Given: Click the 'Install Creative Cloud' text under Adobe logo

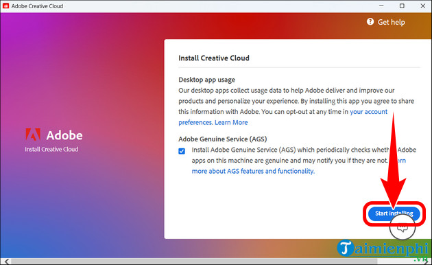Looking at the screenshot, I should pyautogui.click(x=51, y=150).
